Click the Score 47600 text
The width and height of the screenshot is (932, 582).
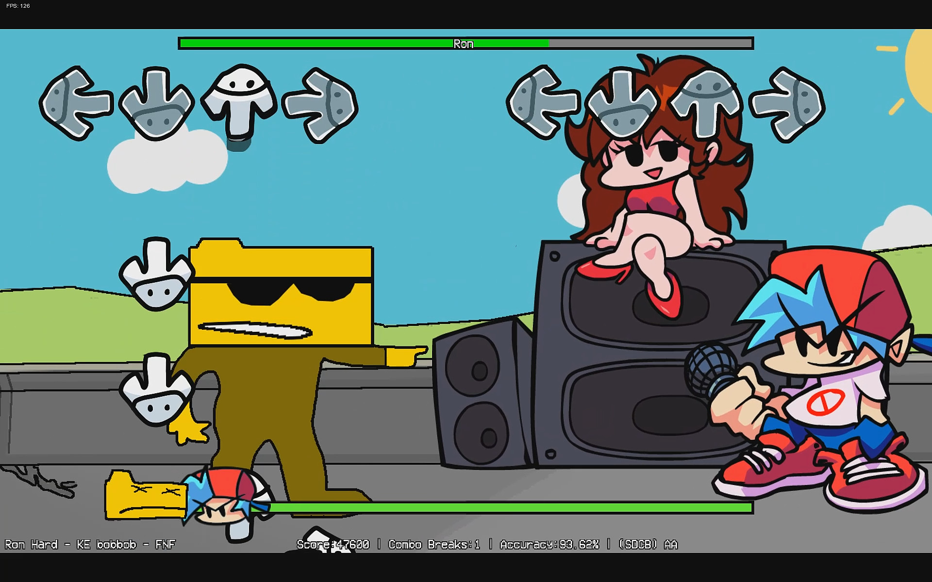point(333,545)
